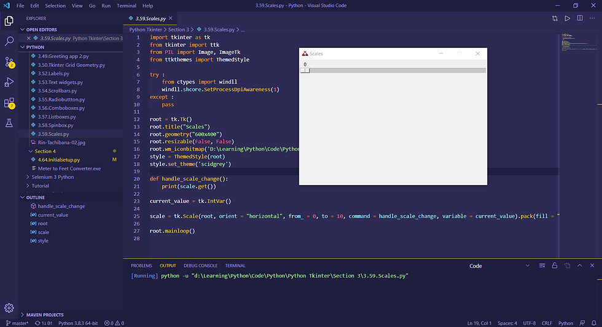Click the Run Code play button
This screenshot has height=327, width=602.
(567, 18)
